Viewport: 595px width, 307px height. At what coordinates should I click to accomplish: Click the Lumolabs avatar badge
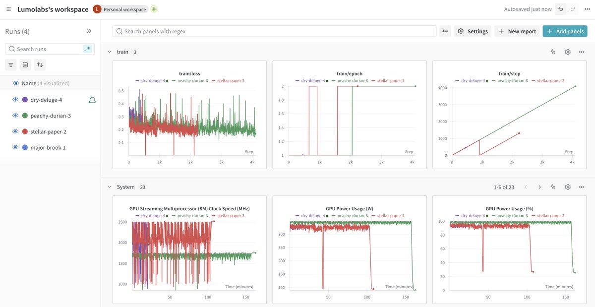97,9
